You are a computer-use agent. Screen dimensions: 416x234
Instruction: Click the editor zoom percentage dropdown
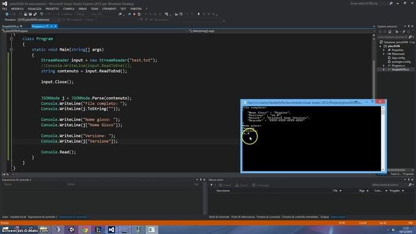[x=12, y=174]
